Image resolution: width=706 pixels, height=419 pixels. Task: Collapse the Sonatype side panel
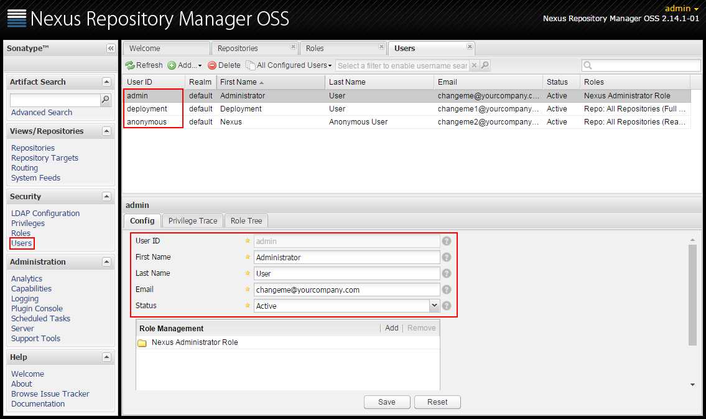click(x=111, y=48)
